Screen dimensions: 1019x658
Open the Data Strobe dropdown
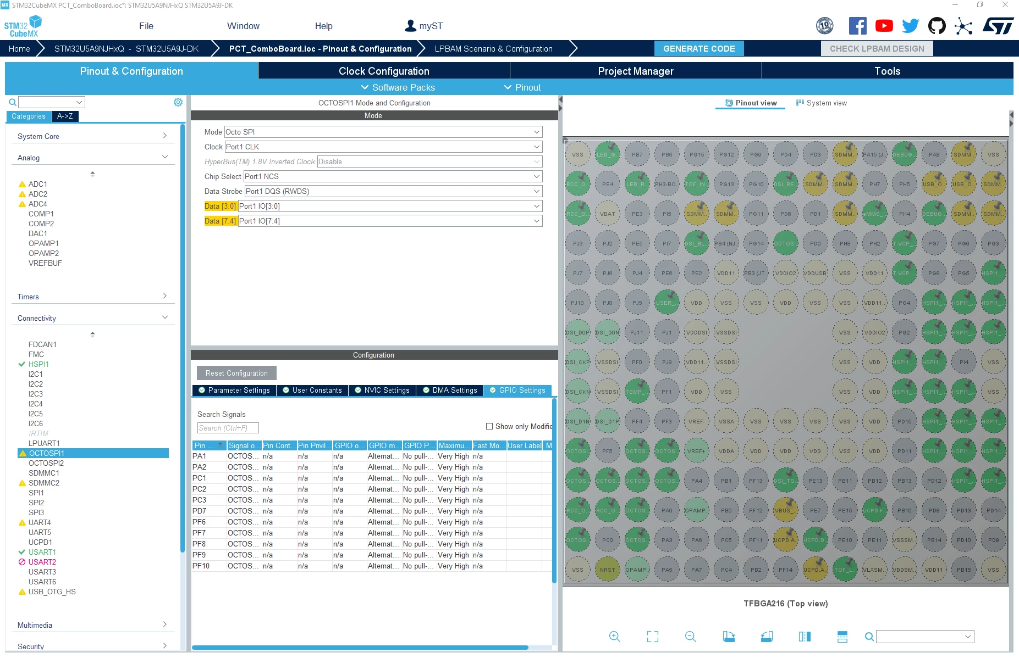pyautogui.click(x=393, y=191)
